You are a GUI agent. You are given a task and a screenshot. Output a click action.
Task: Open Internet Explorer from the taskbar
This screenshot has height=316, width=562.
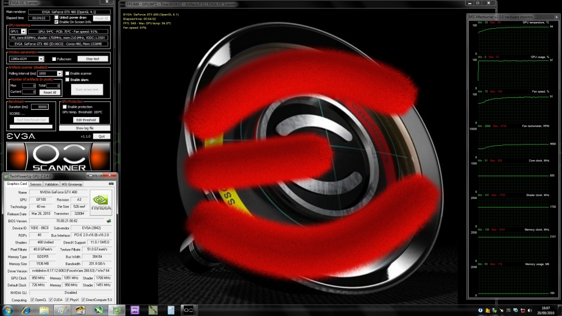click(26, 310)
